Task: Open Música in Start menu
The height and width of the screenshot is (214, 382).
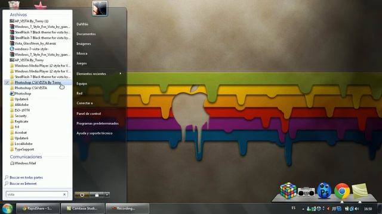Action: 82,53
